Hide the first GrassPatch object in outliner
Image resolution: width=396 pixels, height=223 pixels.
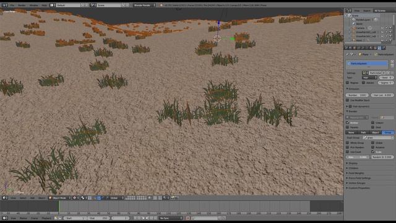coord(382,32)
